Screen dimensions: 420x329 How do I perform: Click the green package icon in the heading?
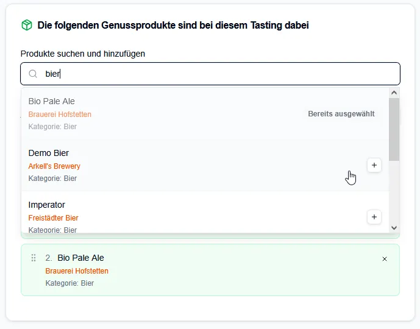[27, 25]
